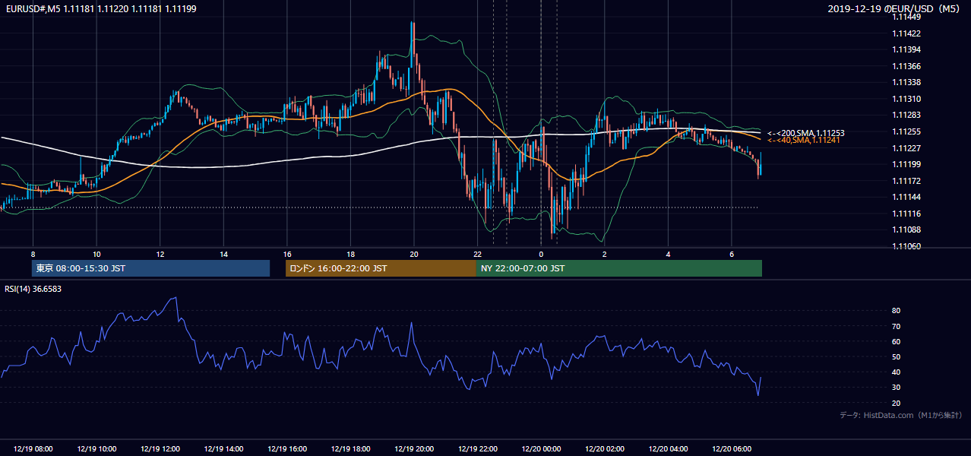The height and width of the screenshot is (456, 971).
Task: Click the 12/19 10:00 date label
Action: [x=96, y=449]
